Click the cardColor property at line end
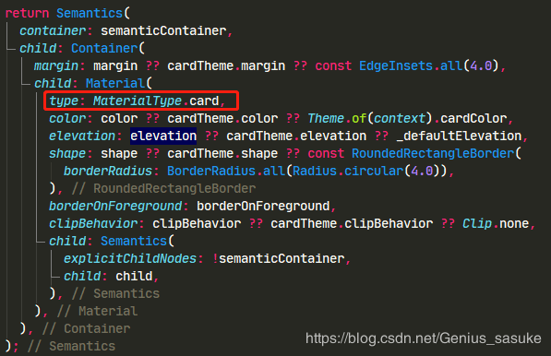The height and width of the screenshot is (356, 551). click(473, 119)
